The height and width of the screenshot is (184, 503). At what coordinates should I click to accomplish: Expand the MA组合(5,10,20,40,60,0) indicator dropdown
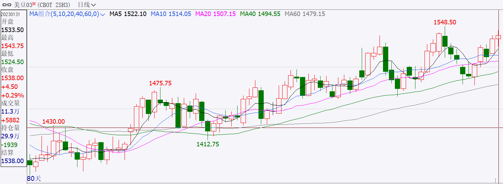click(67, 14)
